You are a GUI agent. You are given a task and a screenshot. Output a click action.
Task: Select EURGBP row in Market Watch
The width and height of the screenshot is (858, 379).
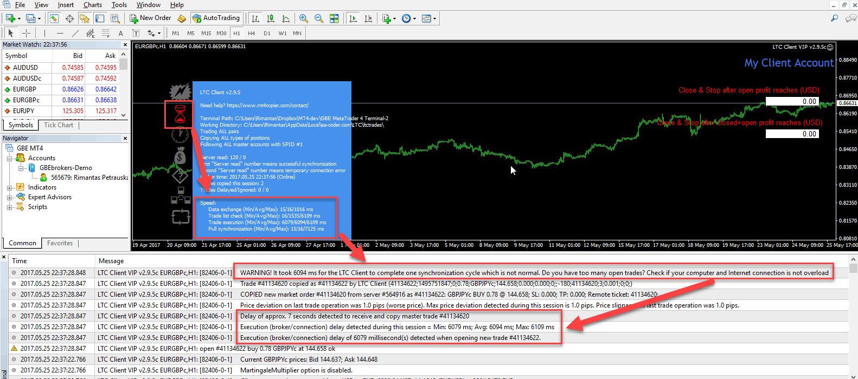coord(60,89)
